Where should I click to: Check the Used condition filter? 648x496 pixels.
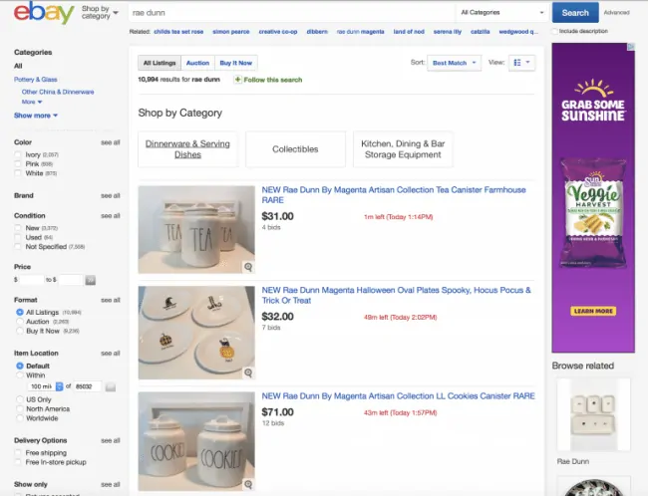(18, 237)
